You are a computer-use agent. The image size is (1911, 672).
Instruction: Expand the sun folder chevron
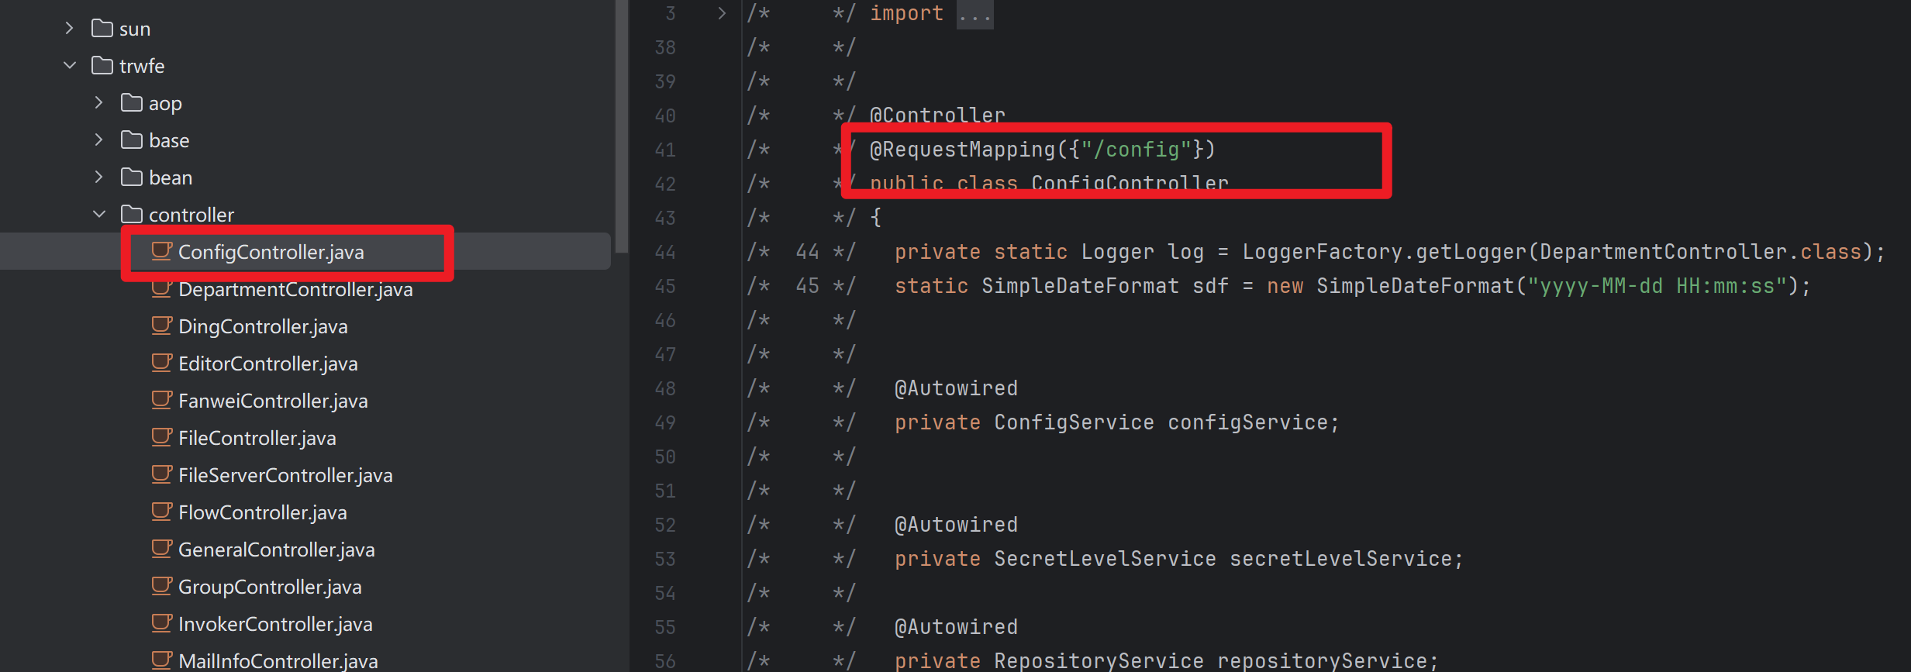point(69,29)
